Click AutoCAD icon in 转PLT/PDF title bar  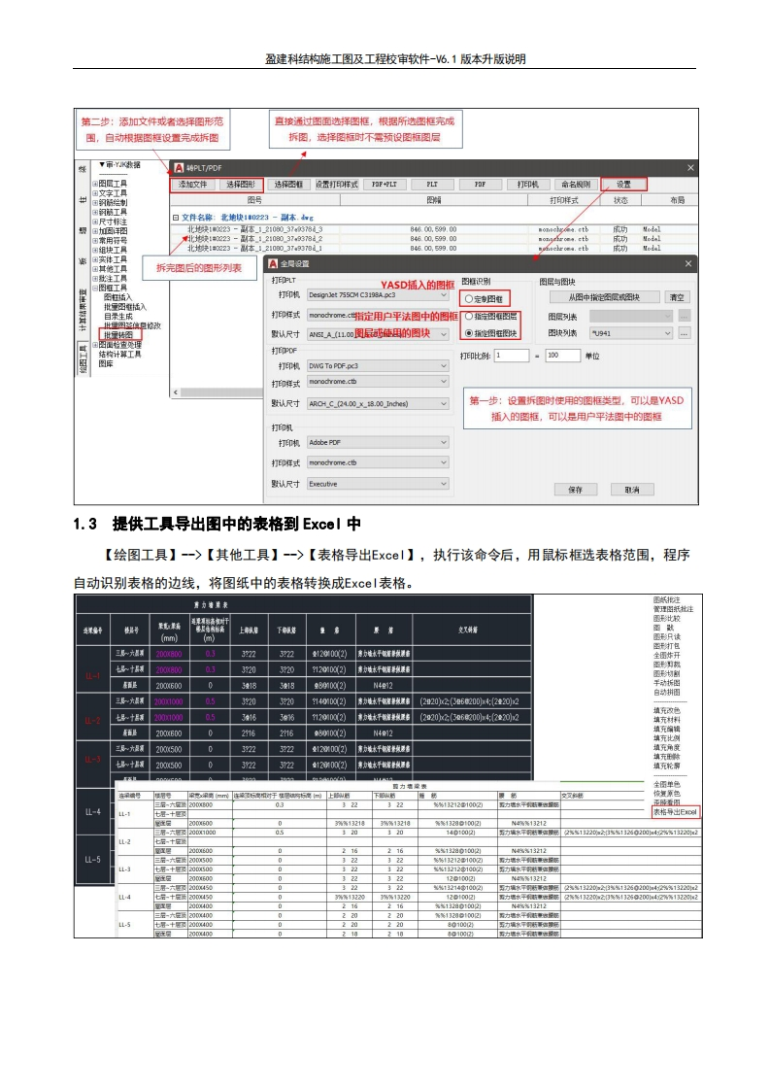click(x=179, y=167)
